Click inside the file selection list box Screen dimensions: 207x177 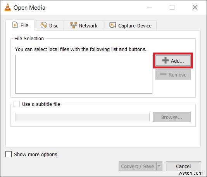click(x=84, y=74)
